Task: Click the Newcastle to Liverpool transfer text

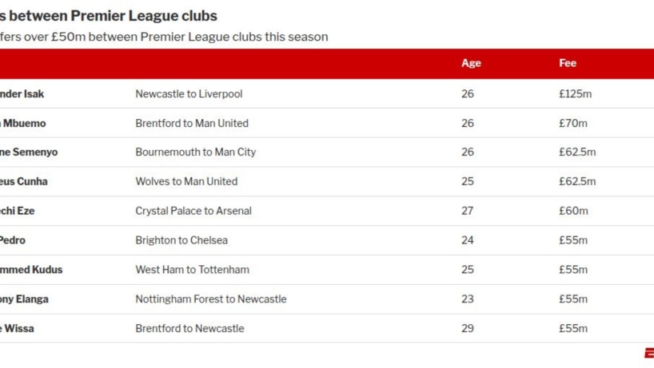Action: (x=189, y=94)
